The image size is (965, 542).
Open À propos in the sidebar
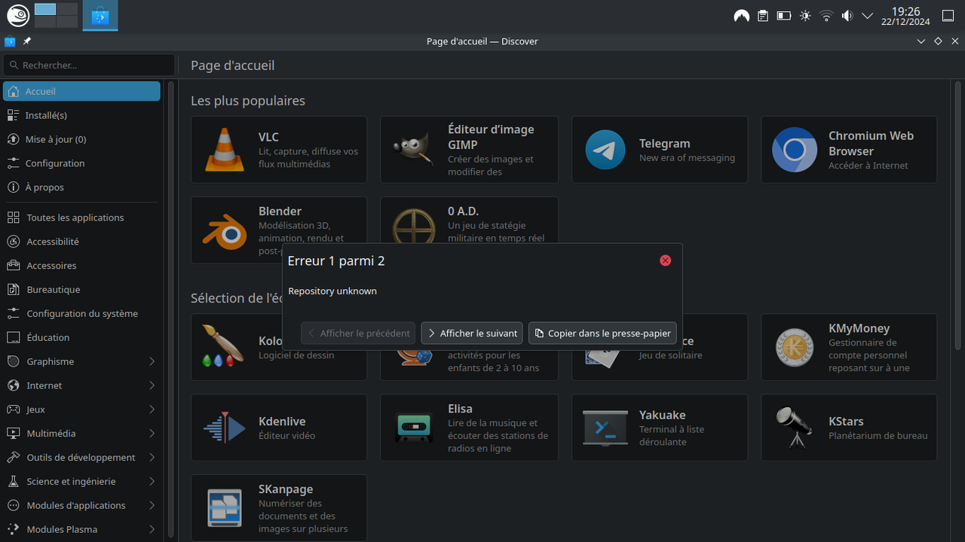coord(81,187)
